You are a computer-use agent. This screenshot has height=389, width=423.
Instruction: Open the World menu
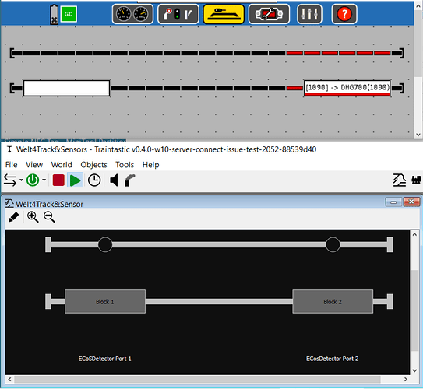click(x=62, y=165)
